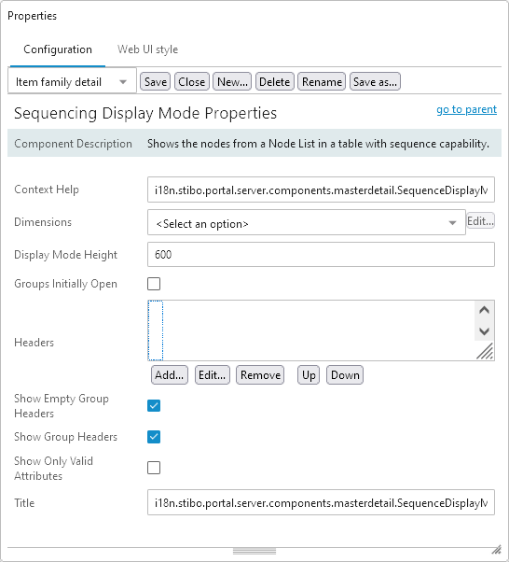The image size is (509, 562).
Task: Open the Item family detail dropdown
Action: tap(72, 82)
